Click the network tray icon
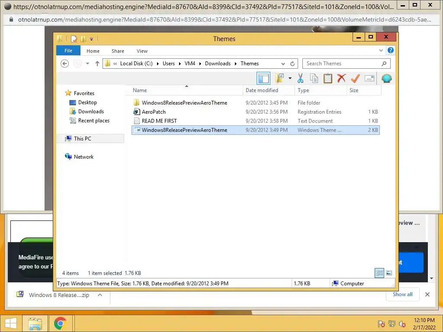443x332 pixels. [x=392, y=324]
